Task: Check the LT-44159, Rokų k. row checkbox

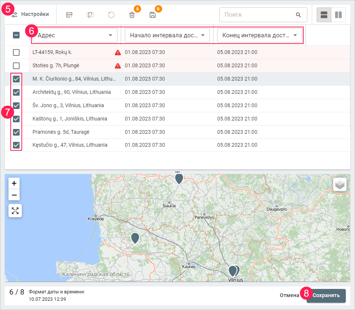Action: pos(16,52)
